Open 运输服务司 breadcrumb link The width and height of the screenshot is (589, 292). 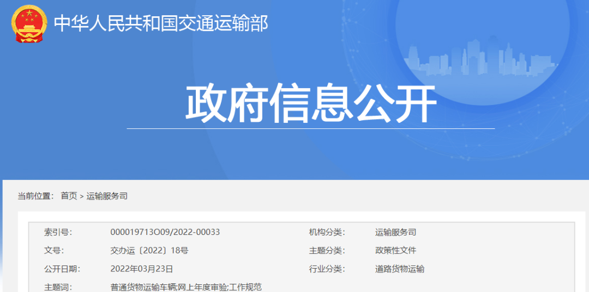coord(107,196)
